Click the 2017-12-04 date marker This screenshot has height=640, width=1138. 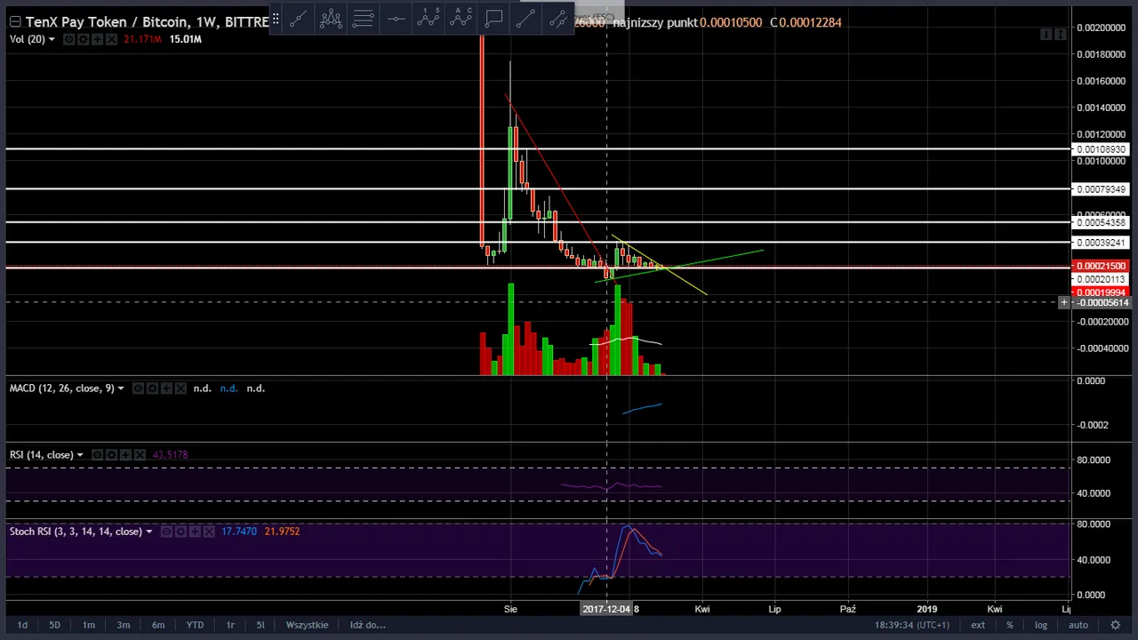606,609
